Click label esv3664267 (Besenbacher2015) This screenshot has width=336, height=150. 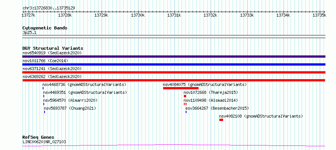(x=217, y=108)
